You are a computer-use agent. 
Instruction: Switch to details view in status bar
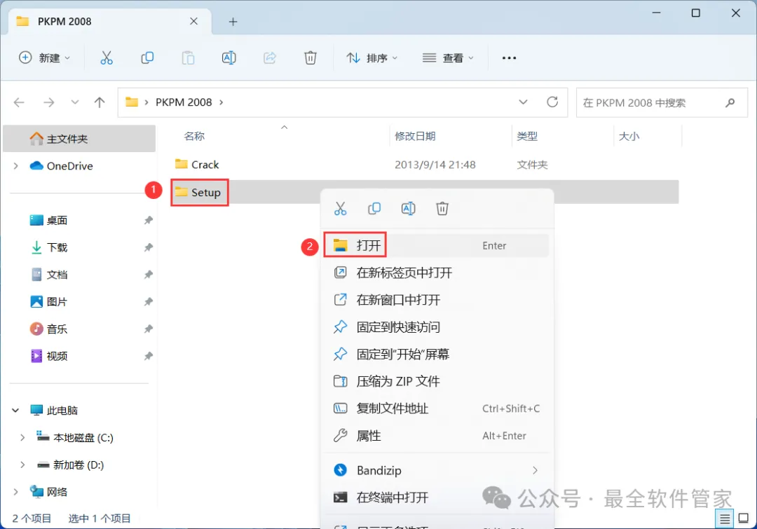725,519
